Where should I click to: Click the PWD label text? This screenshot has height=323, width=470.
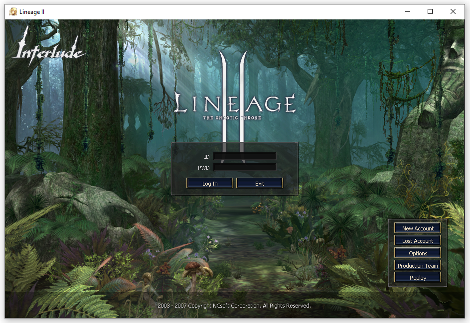pos(203,168)
